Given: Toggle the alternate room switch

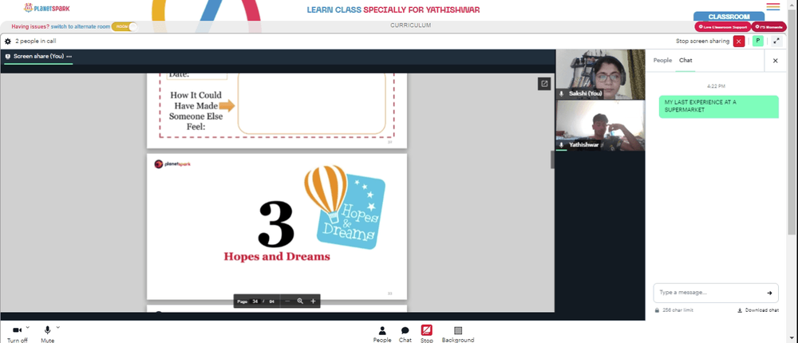Looking at the screenshot, I should click(x=124, y=26).
